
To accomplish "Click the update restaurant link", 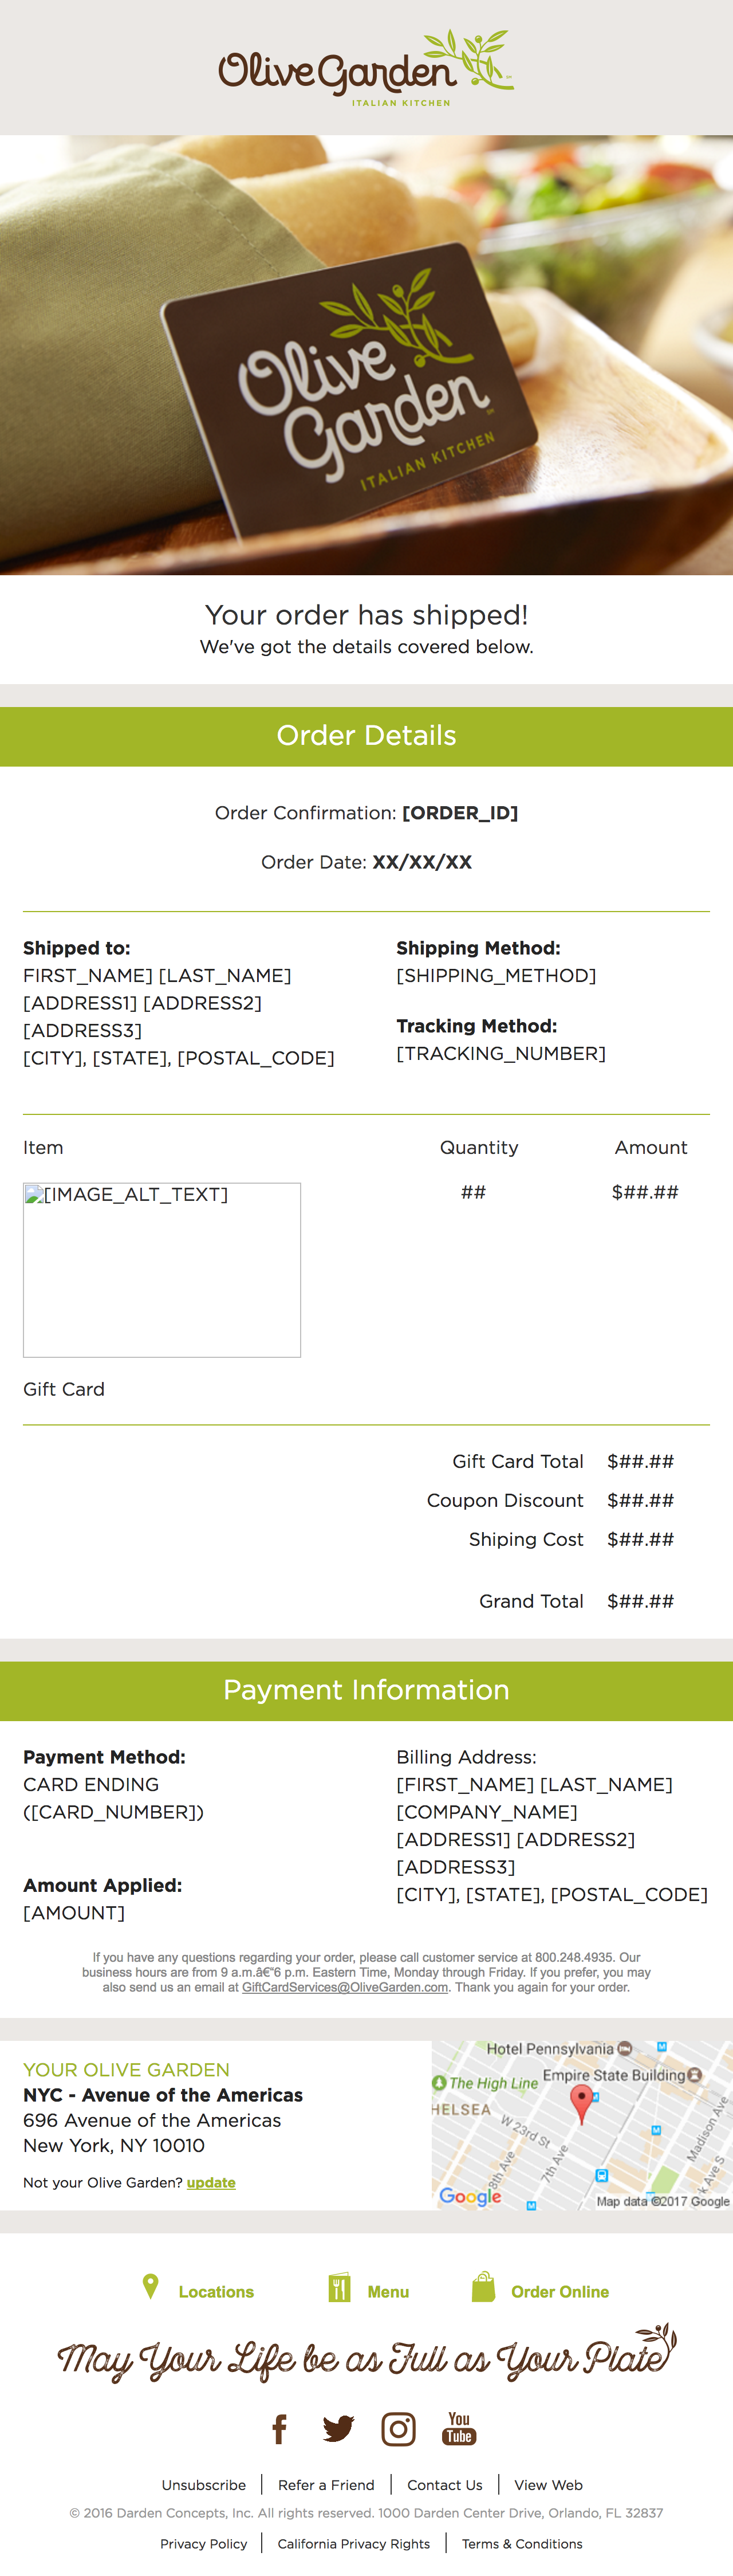I will pos(211,2182).
